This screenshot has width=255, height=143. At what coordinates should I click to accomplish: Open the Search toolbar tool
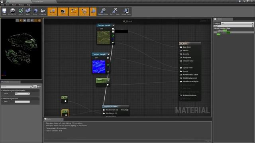pyautogui.click(x=28, y=12)
